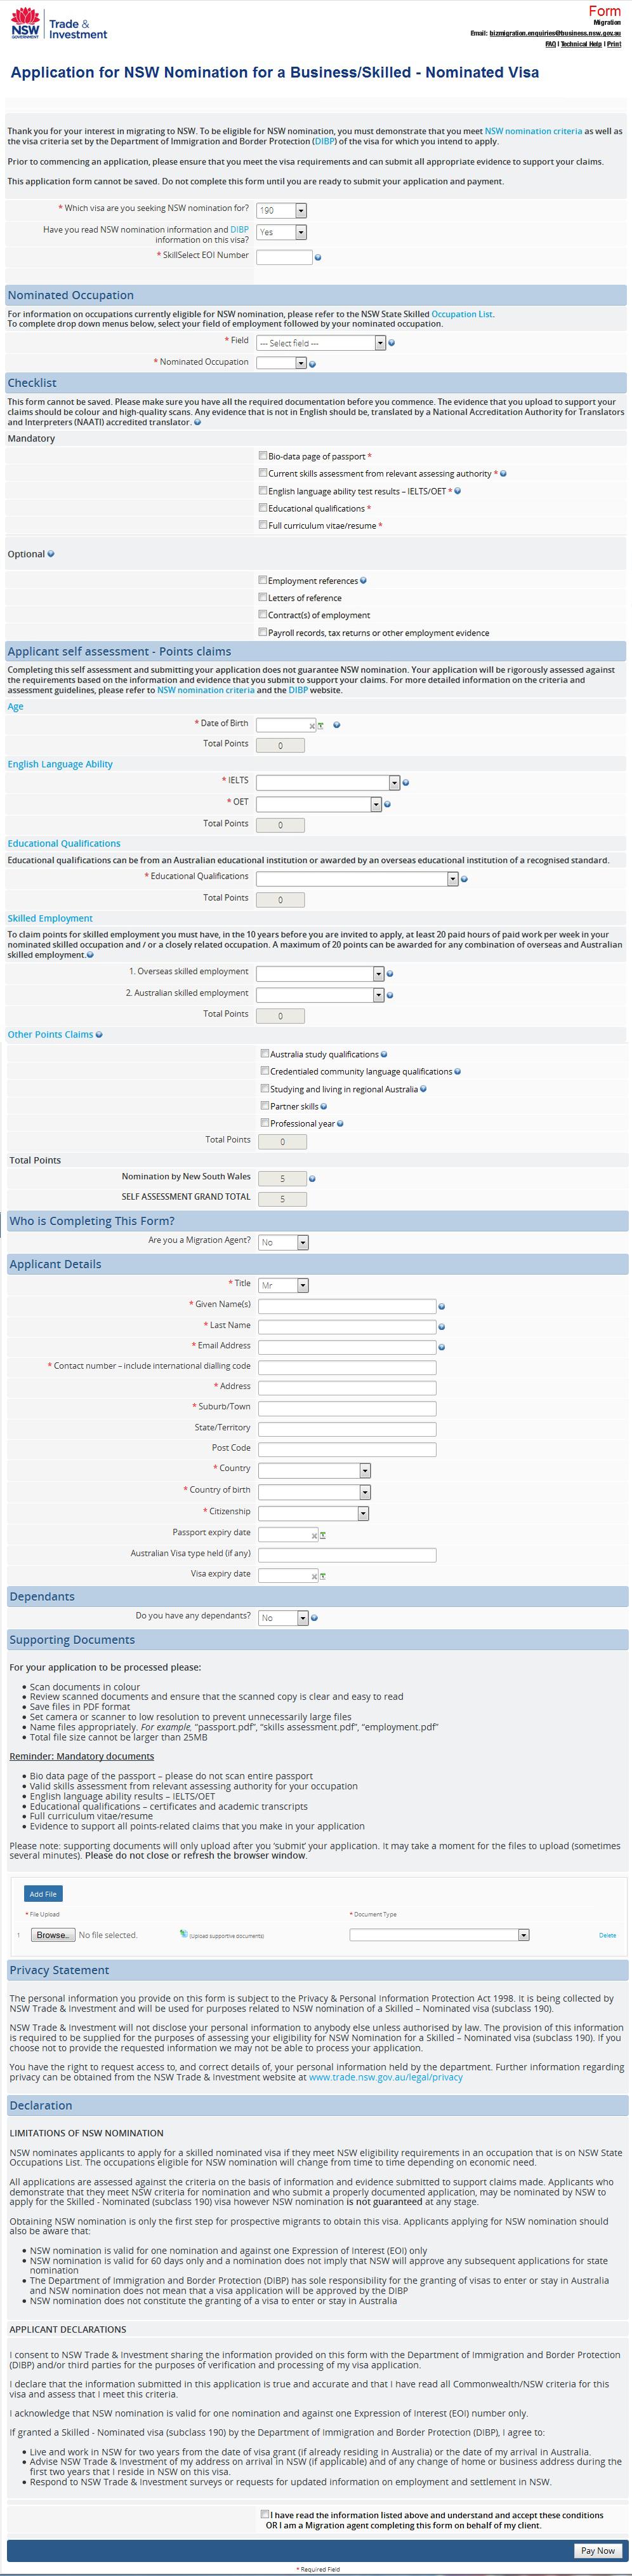
Task: Click help icon next to Nomination by New South Wales
Action: coord(312,1178)
